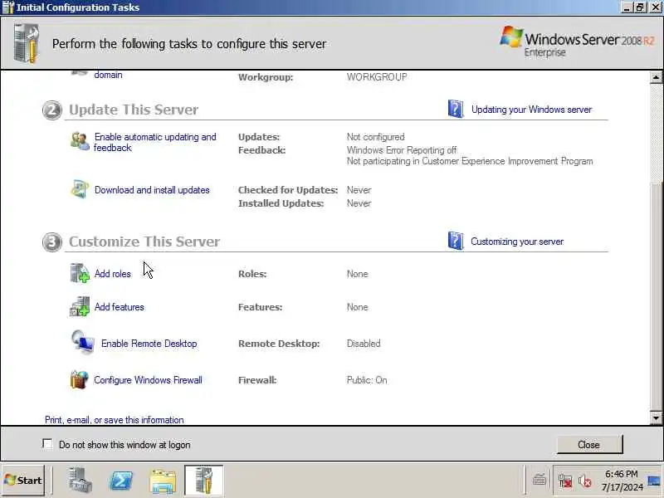664x498 pixels.
Task: Select Initial Configuration Tasks taskbar button
Action: click(203, 481)
